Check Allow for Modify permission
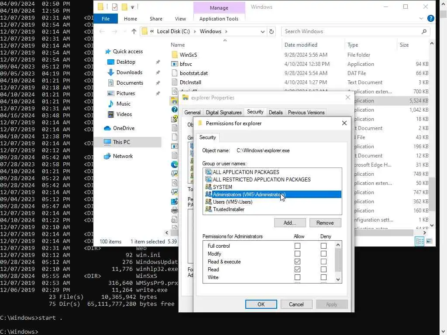Image resolution: width=447 pixels, height=335 pixels. [x=297, y=253]
